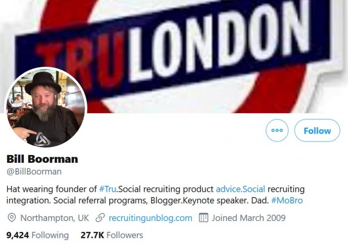View the 27.7K Followers list
The height and width of the screenshot is (244, 348).
tap(112, 235)
